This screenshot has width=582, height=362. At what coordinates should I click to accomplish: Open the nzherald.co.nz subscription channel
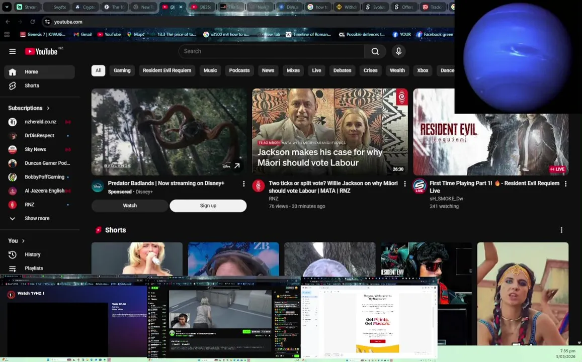point(39,122)
